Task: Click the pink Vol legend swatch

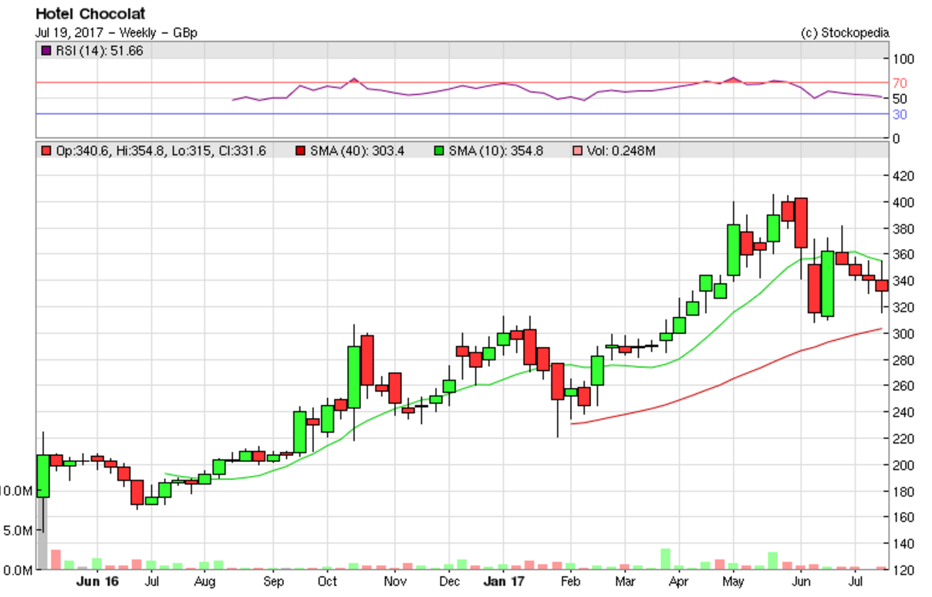Action: click(578, 151)
